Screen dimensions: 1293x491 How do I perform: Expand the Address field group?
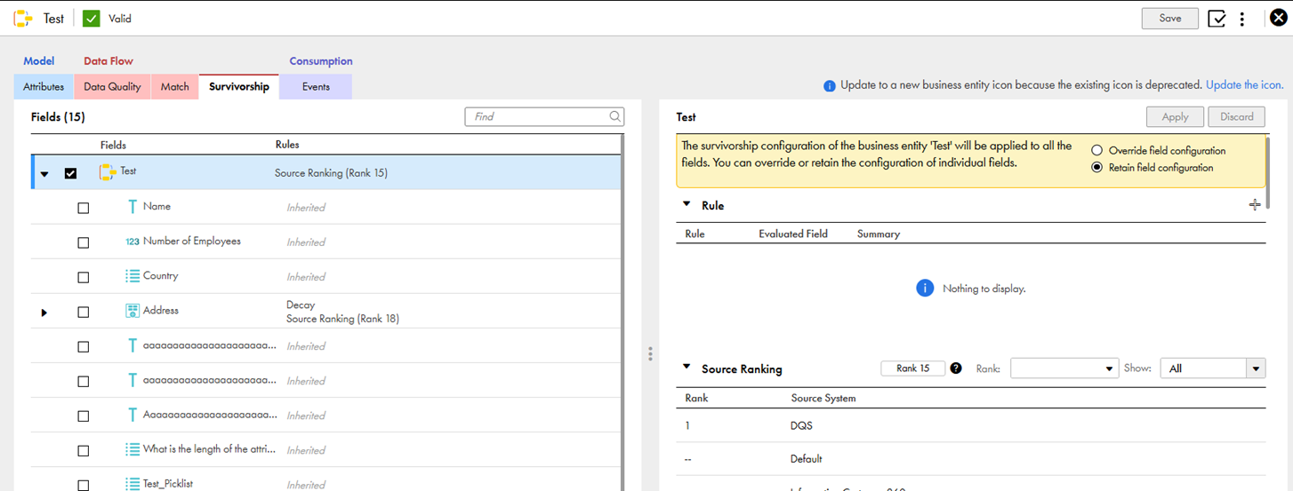44,313
